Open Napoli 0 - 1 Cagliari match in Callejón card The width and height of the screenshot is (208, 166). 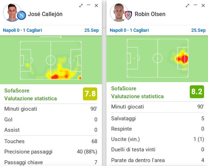23,30
